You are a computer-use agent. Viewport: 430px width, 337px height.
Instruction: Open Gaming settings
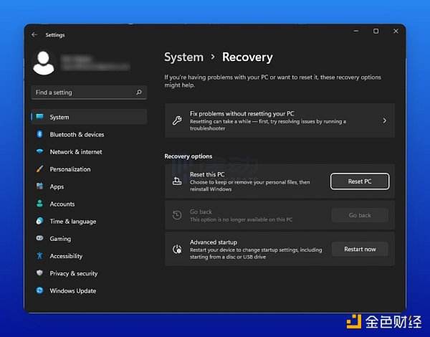tap(60, 239)
